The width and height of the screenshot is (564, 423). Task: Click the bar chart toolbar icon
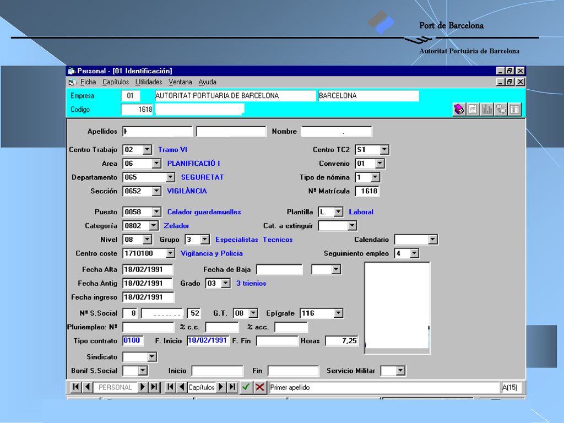(x=487, y=109)
